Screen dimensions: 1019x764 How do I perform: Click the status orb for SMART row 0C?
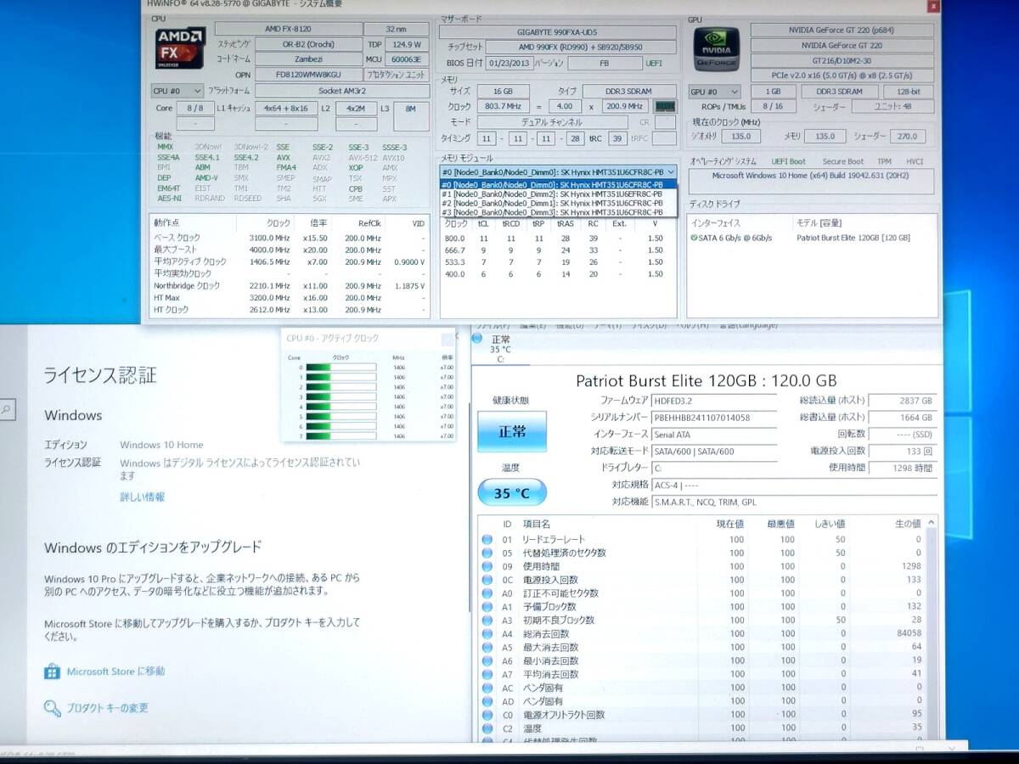(487, 581)
